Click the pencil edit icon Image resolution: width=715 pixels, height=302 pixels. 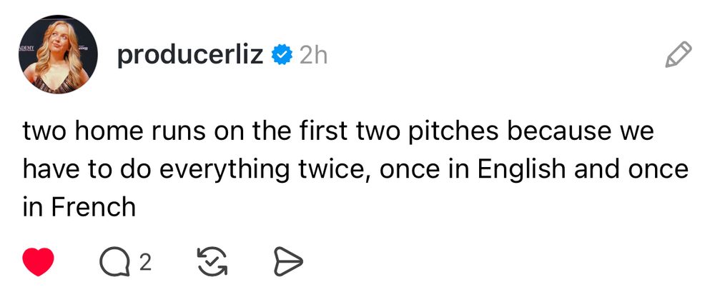pos(677,55)
